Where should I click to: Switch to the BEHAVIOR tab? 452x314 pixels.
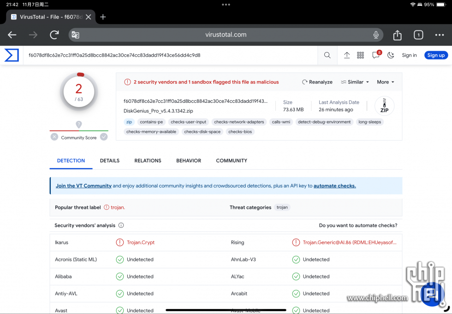tap(189, 161)
